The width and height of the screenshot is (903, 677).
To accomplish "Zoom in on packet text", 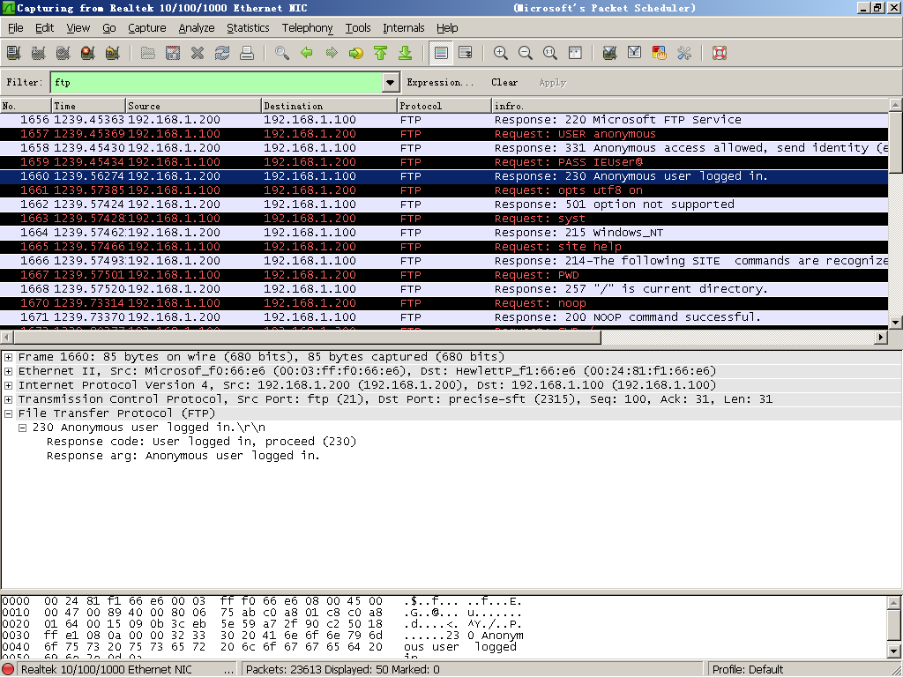I will tap(501, 53).
